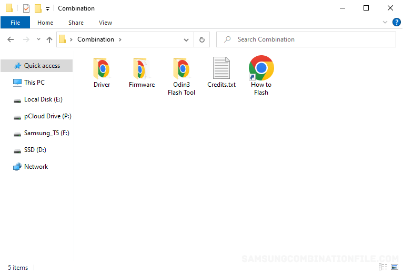This screenshot has width=403, height=274.
Task: Refresh the Combination folder view
Action: [201, 39]
